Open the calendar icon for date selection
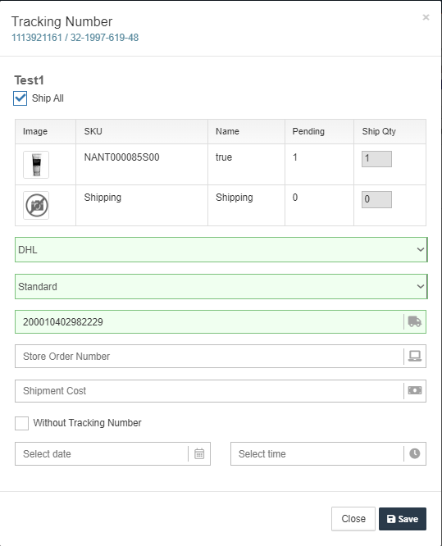 199,453
